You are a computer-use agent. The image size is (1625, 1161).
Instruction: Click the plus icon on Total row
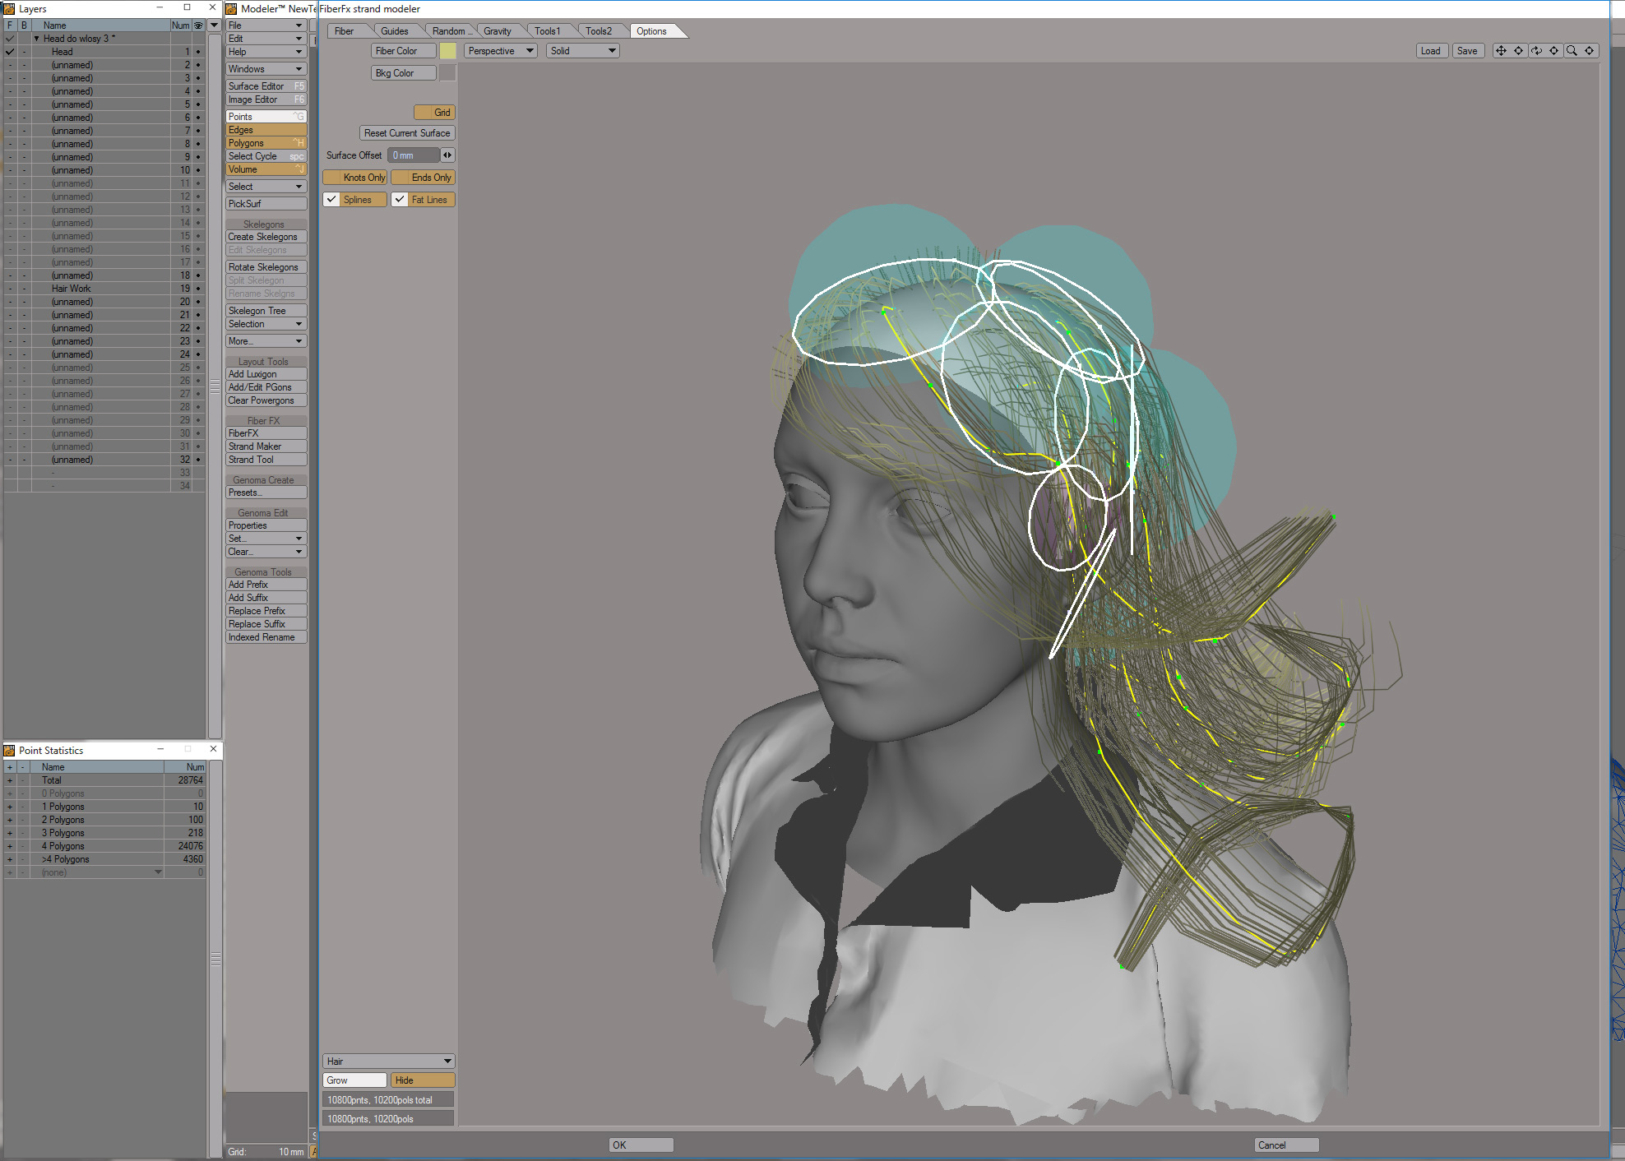click(10, 780)
